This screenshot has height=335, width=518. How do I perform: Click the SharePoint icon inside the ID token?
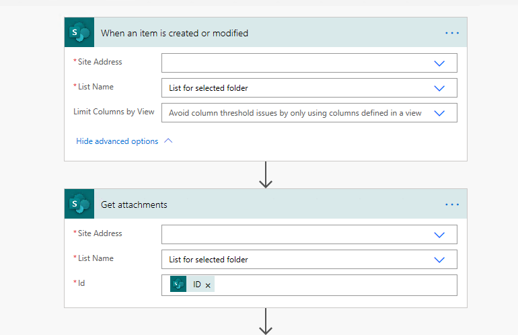(178, 285)
